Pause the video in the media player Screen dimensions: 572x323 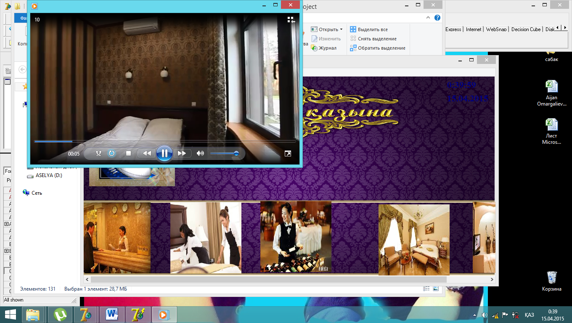[164, 154]
